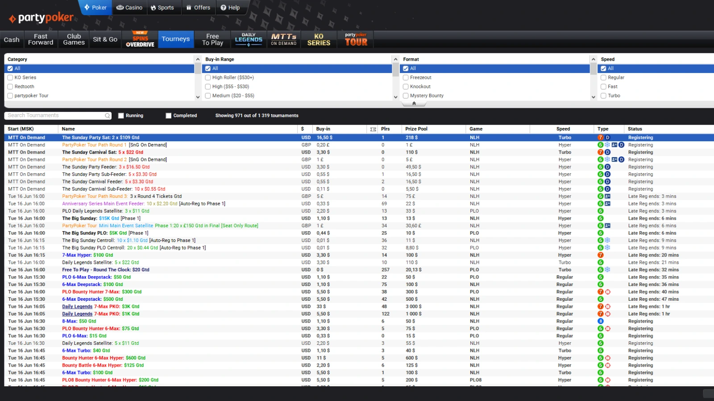Switch to the Sit & Go tab
The height and width of the screenshot is (401, 714).
(105, 40)
